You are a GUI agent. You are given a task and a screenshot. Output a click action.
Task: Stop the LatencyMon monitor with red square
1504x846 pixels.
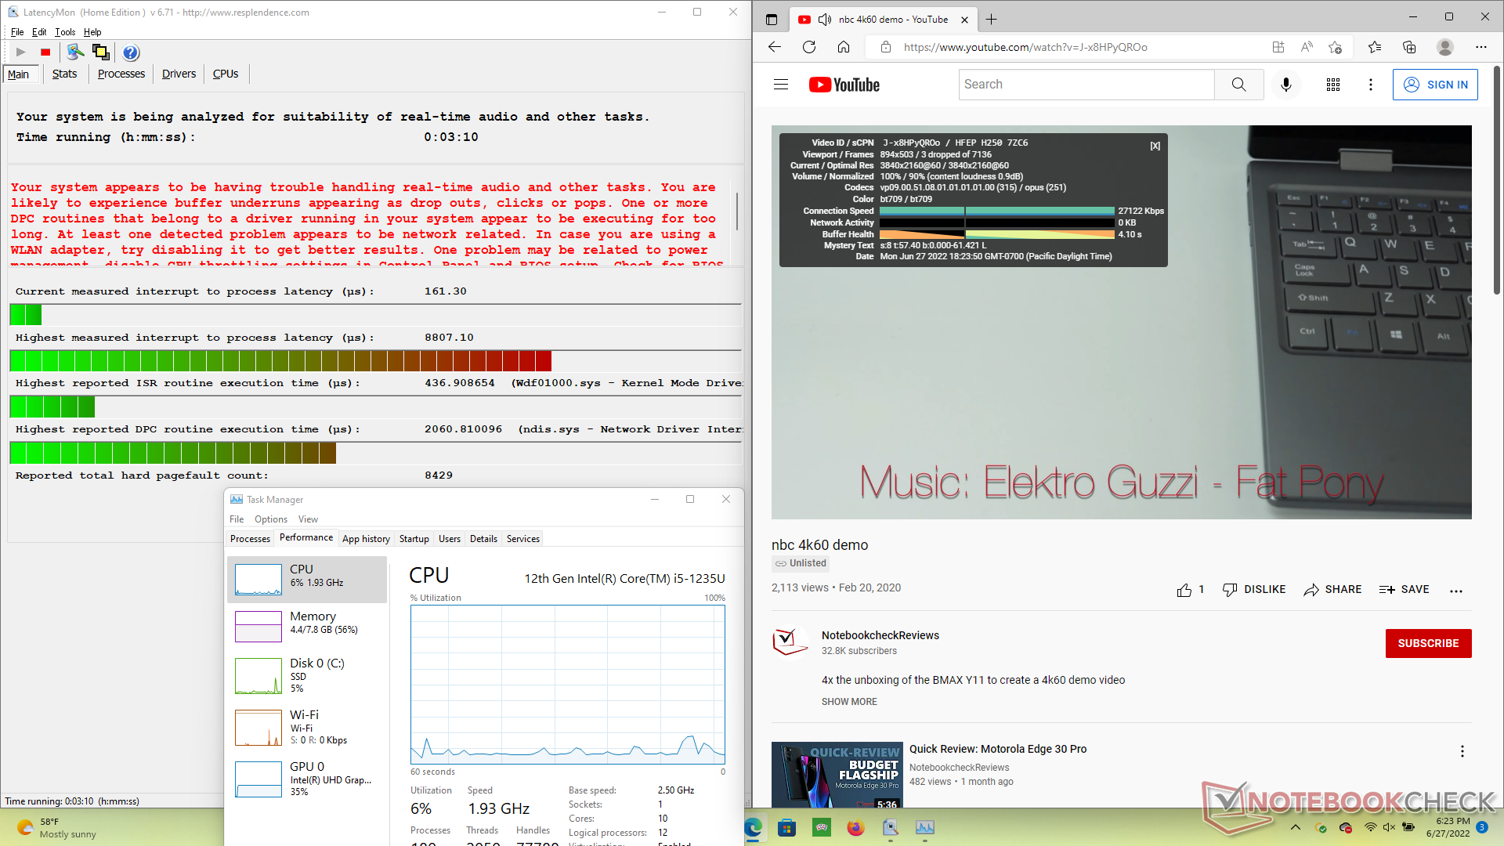pyautogui.click(x=45, y=52)
